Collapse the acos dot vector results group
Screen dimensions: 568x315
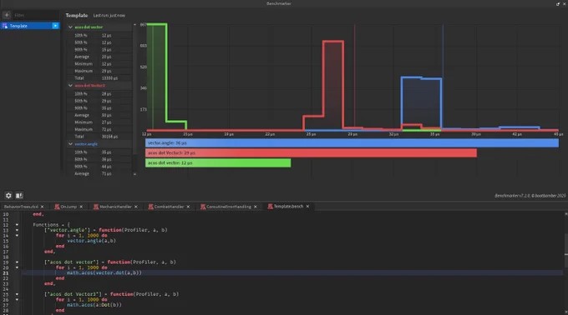click(x=70, y=27)
